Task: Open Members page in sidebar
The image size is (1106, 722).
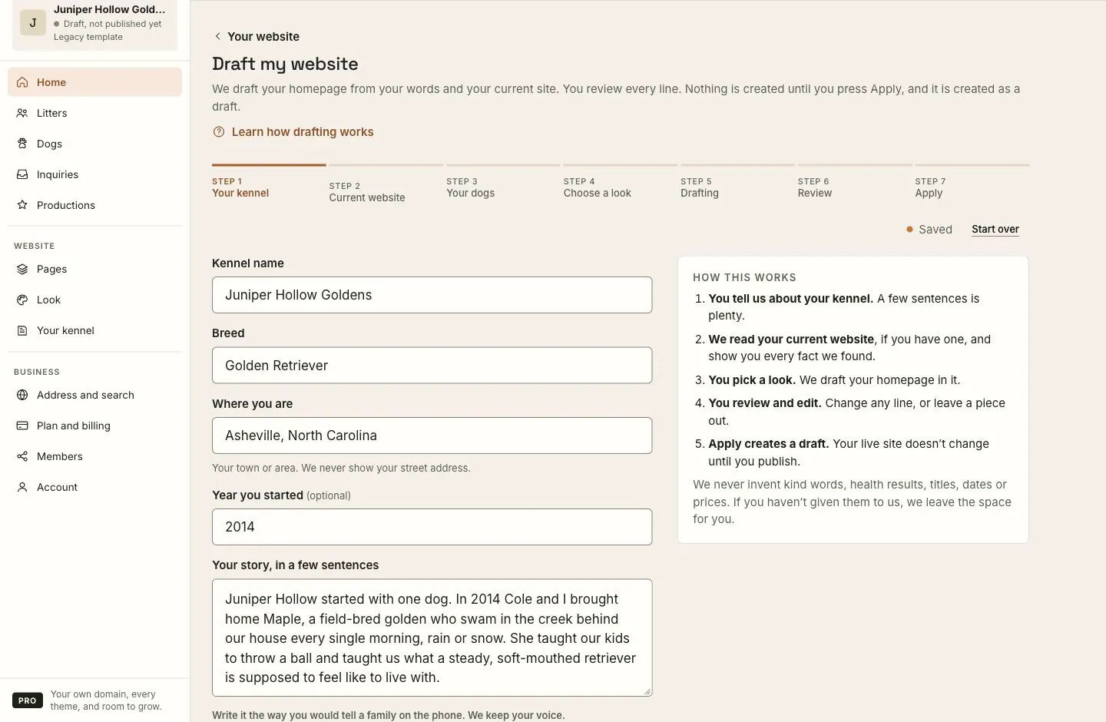Action: 94,456
